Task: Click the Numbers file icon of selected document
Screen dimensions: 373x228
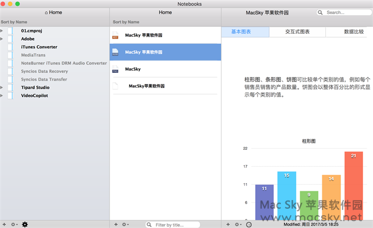Action: coord(115,52)
